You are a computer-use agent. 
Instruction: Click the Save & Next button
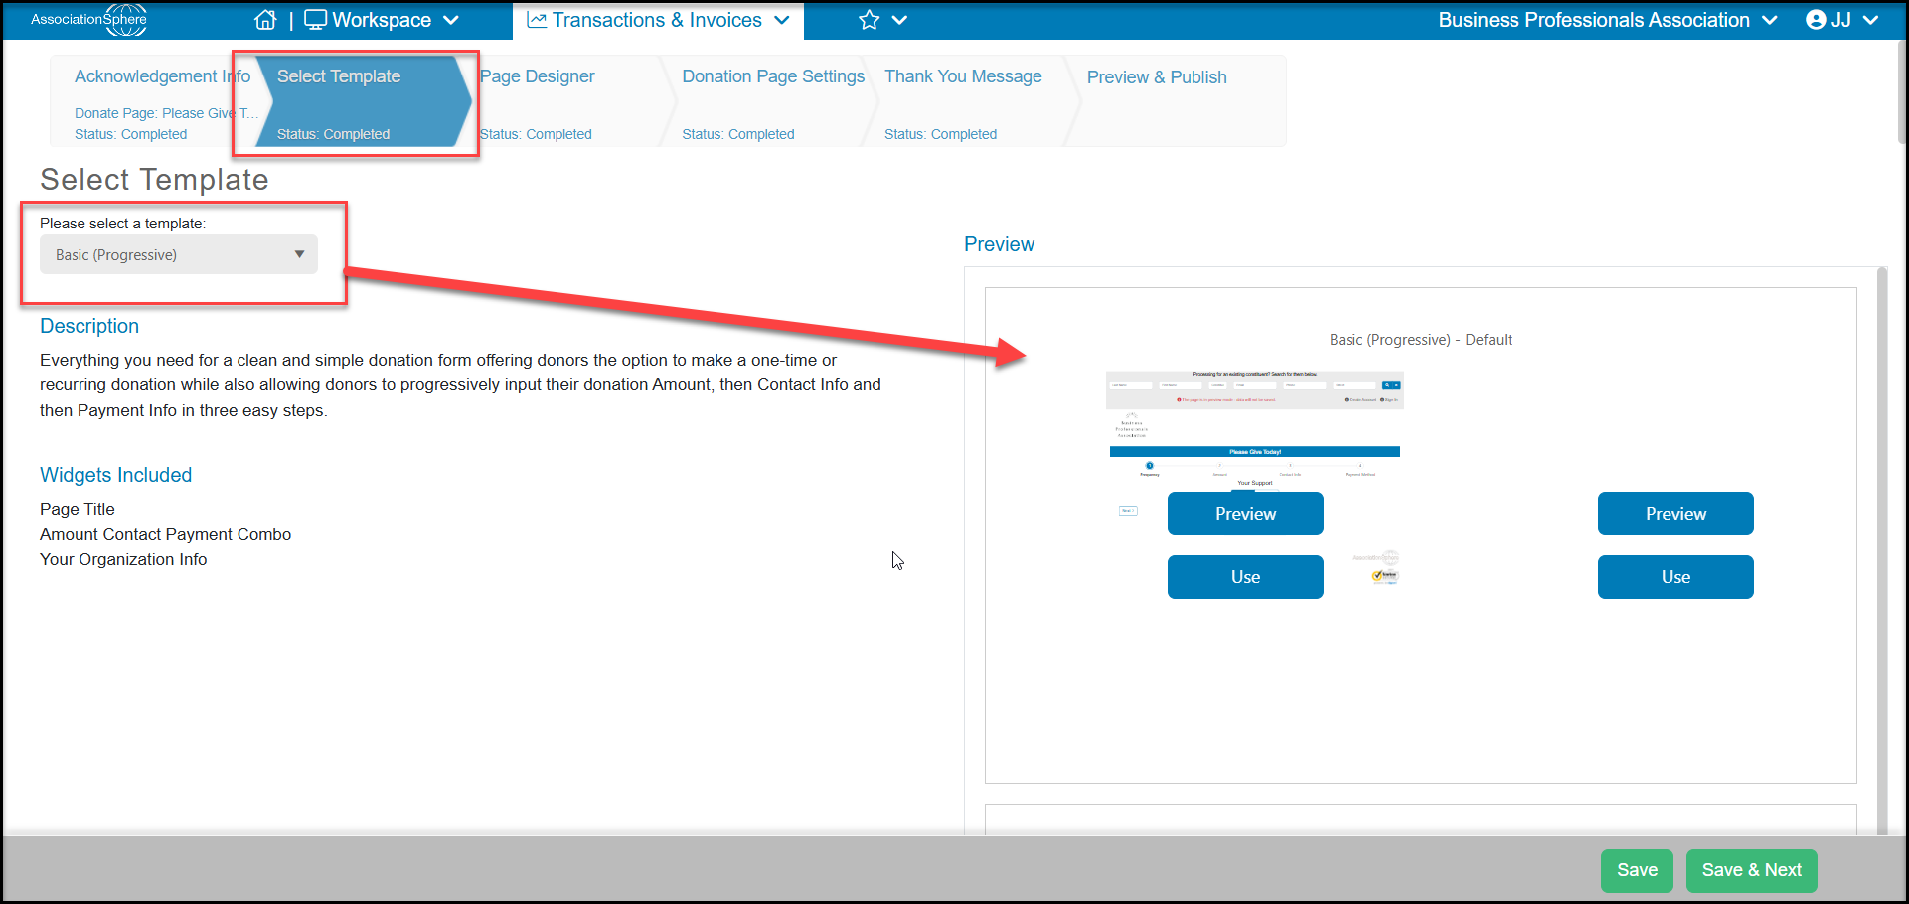point(1751,870)
